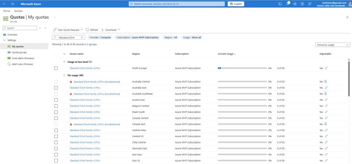Screen dimensions: 352x164
Task: Click the North Europe usage progress bar
Action: pos(242,68)
